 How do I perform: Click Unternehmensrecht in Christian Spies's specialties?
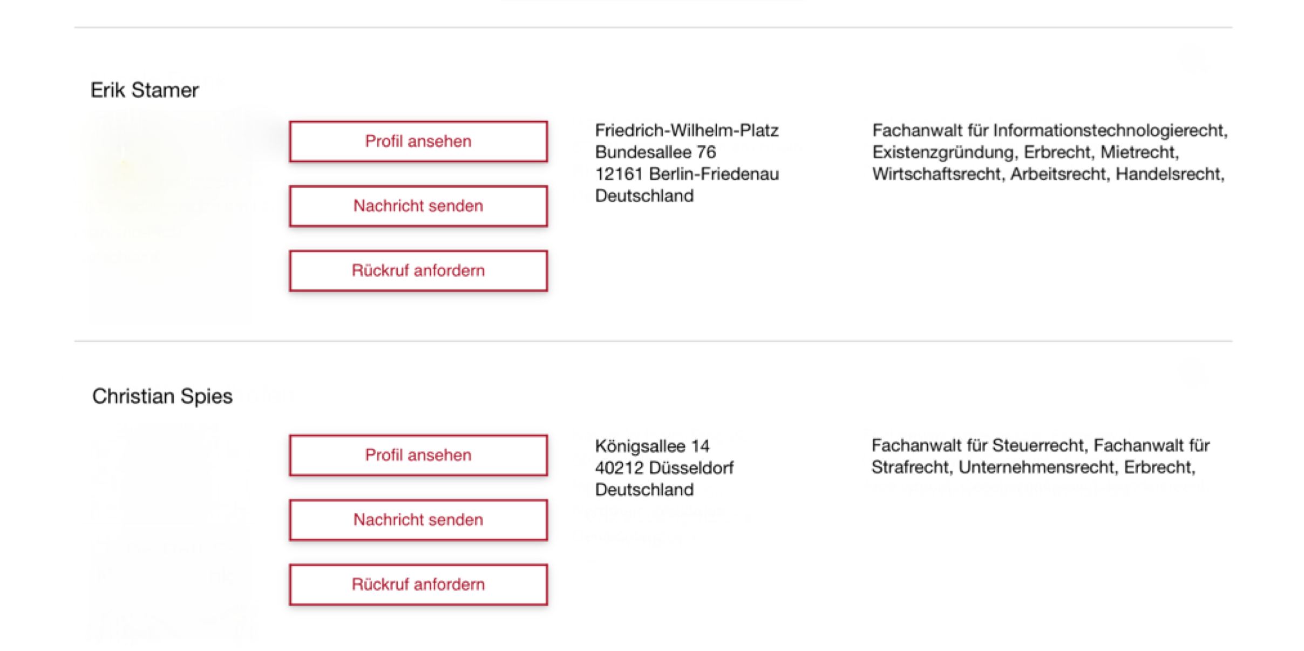click(1036, 467)
